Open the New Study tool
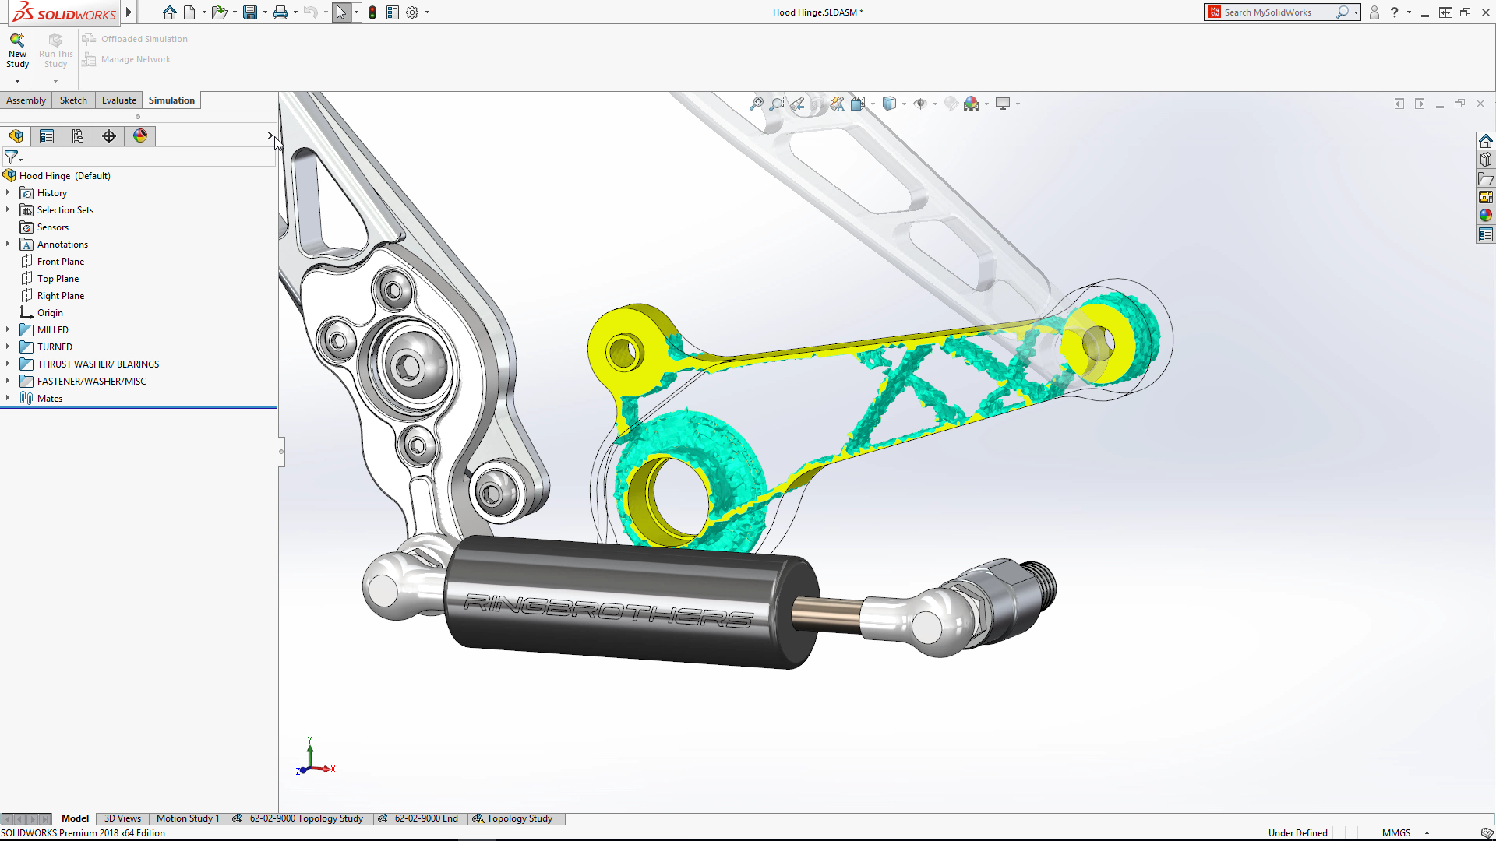 click(x=17, y=52)
